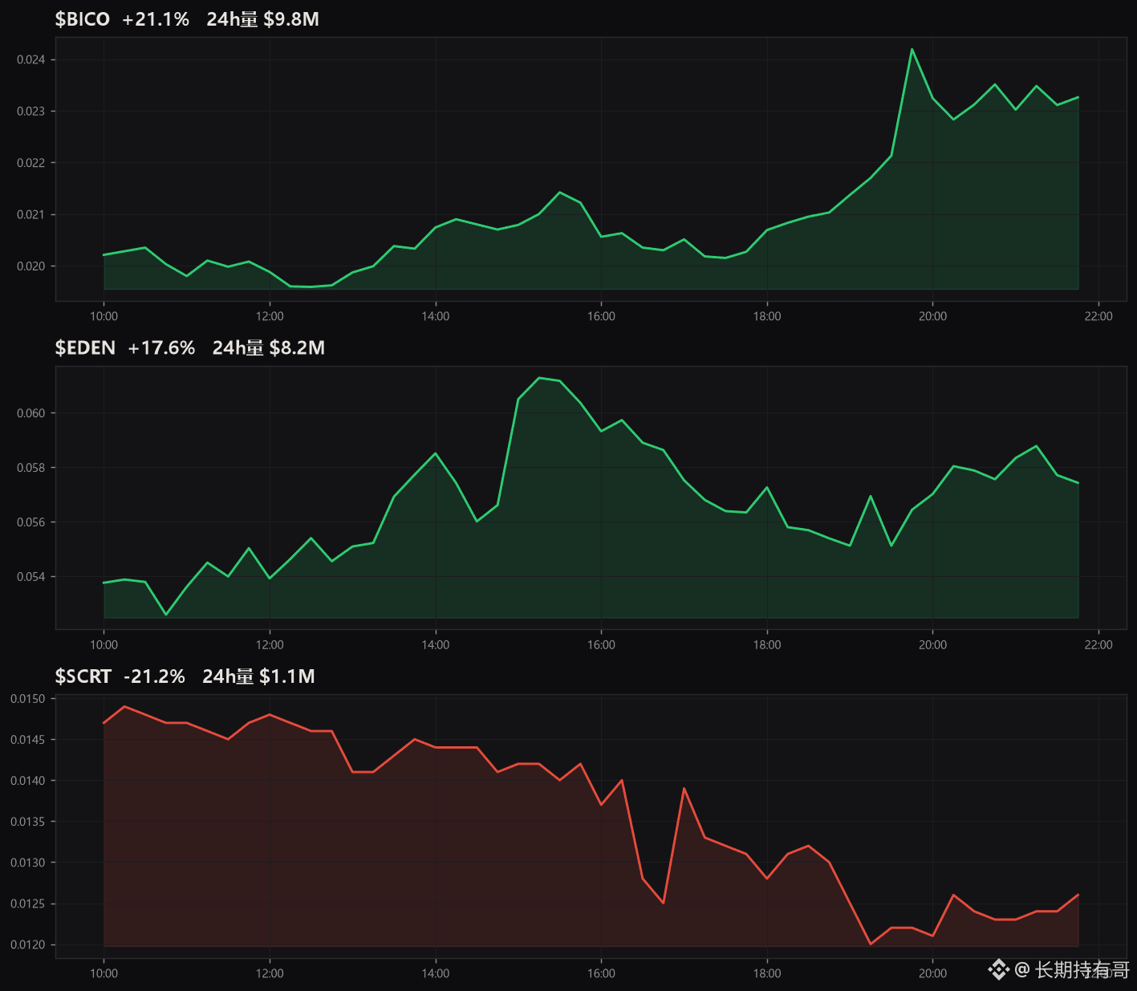The height and width of the screenshot is (991, 1137).
Task: Click 12:00 under the EDEN chart
Action: coord(270,644)
